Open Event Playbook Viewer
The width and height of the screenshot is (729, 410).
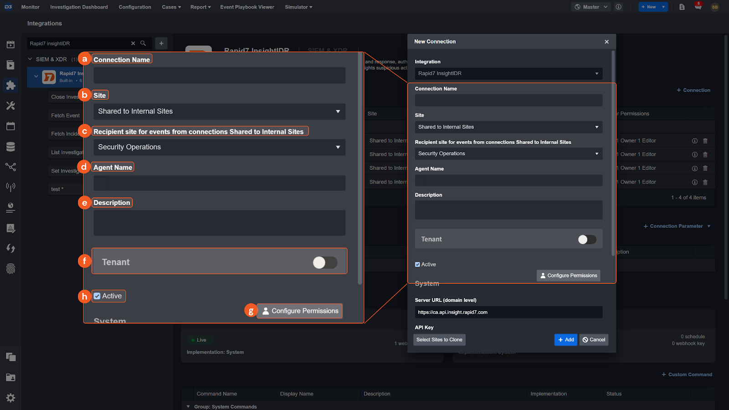[x=247, y=7]
